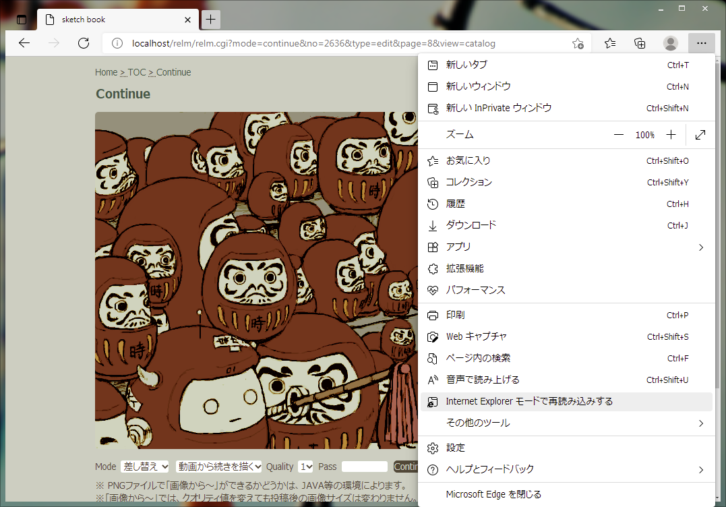
Task: Choose 新しいタブ in the menu
Action: [x=566, y=65]
